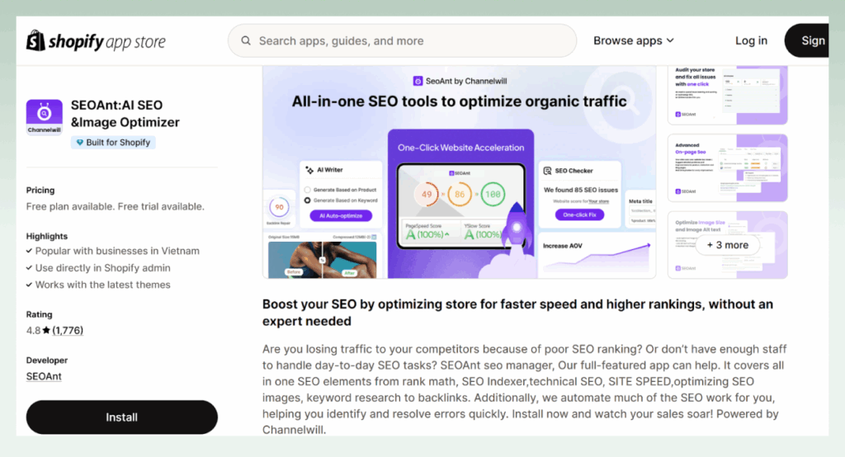Click the Shopify bag logo icon
845x457 pixels.
35,41
